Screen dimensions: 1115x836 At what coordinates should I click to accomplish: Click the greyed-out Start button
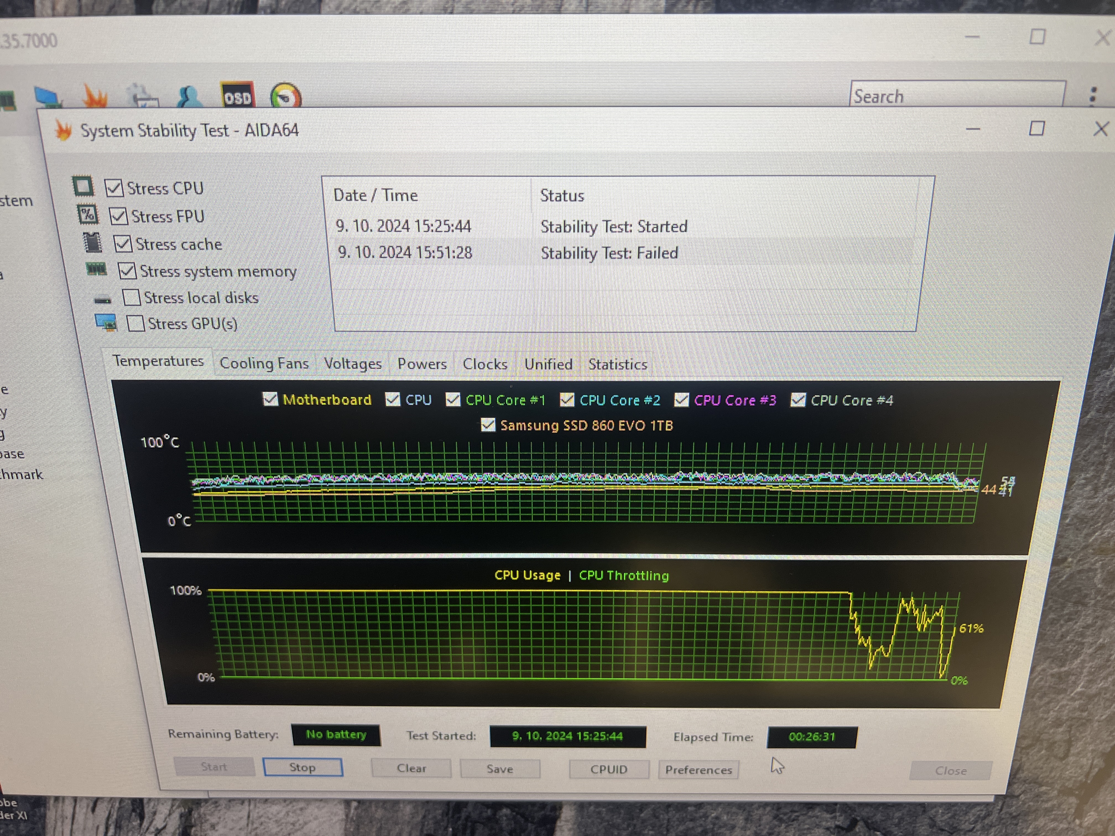(x=214, y=766)
